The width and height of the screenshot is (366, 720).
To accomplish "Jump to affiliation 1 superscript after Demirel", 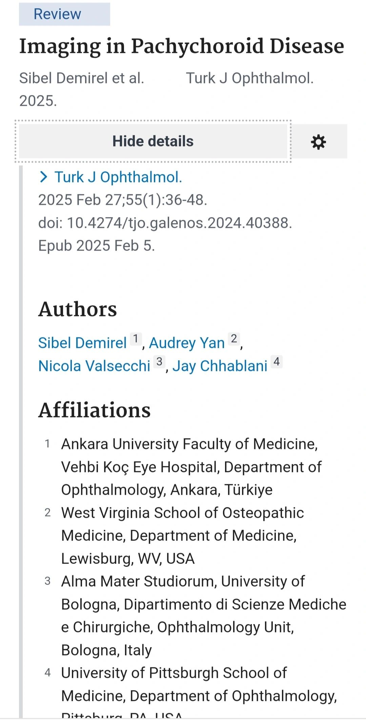I will click(x=136, y=339).
